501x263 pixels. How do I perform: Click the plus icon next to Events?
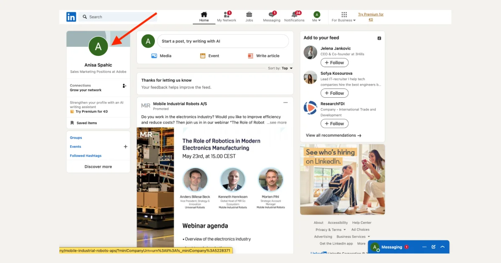(x=125, y=147)
